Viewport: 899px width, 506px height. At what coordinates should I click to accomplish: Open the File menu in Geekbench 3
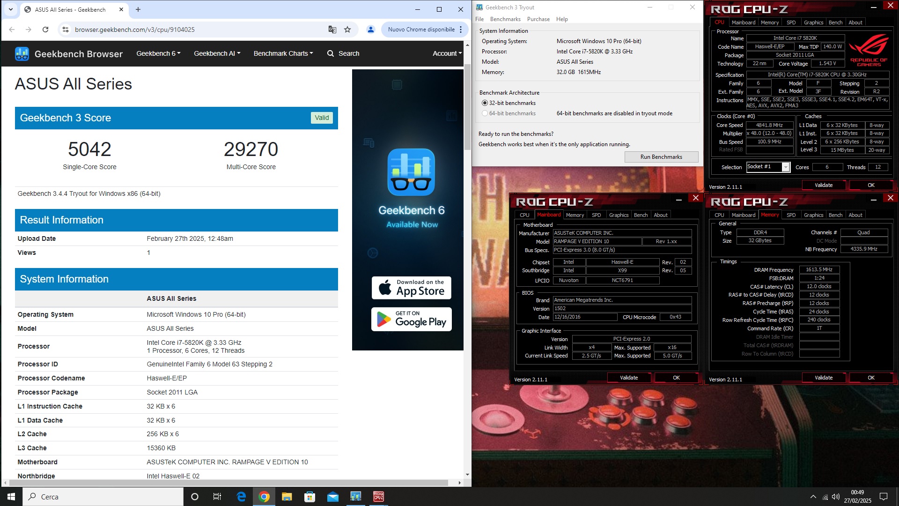[479, 19]
